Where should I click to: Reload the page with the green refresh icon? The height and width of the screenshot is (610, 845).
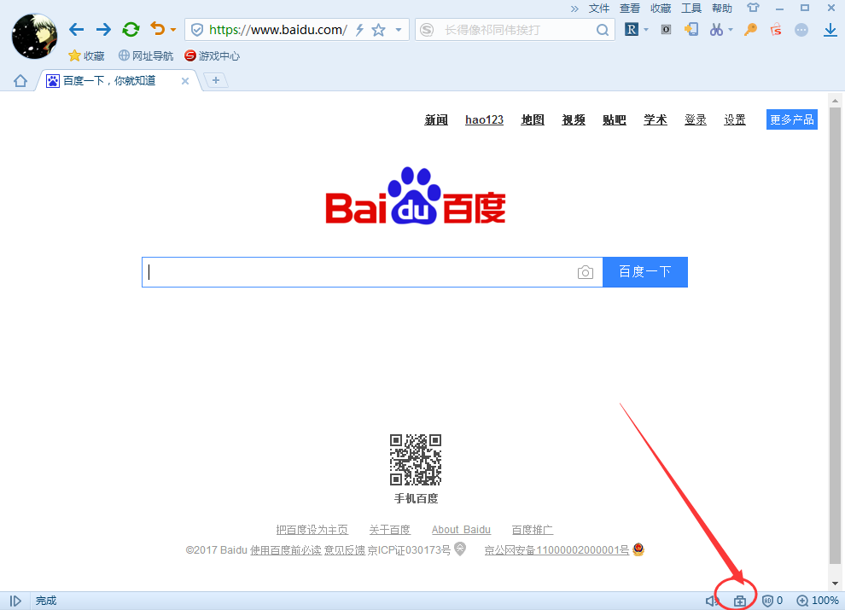click(131, 29)
